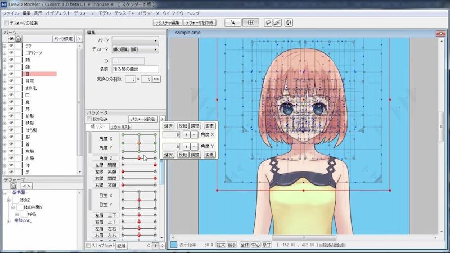Open the デフォーマ menu

click(84, 13)
